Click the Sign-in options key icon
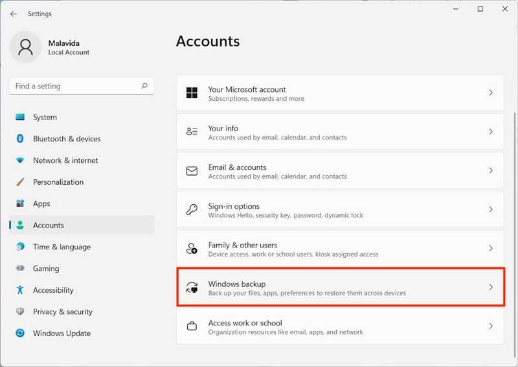Image resolution: width=518 pixels, height=367 pixels. pyautogui.click(x=192, y=209)
